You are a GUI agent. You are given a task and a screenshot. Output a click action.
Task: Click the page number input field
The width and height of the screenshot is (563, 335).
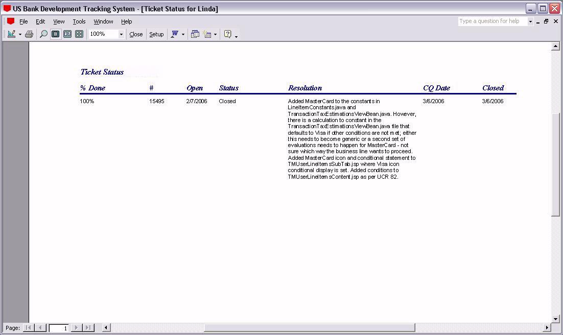pyautogui.click(x=59, y=328)
